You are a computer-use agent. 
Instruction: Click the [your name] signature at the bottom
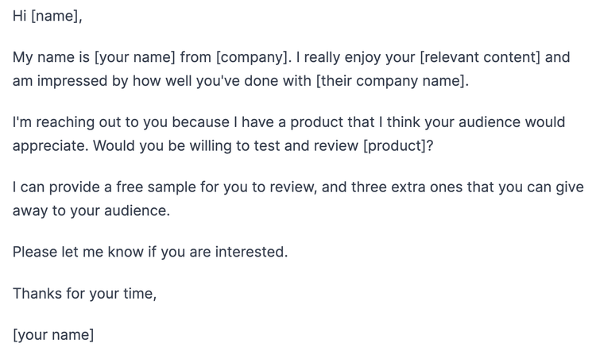(53, 335)
